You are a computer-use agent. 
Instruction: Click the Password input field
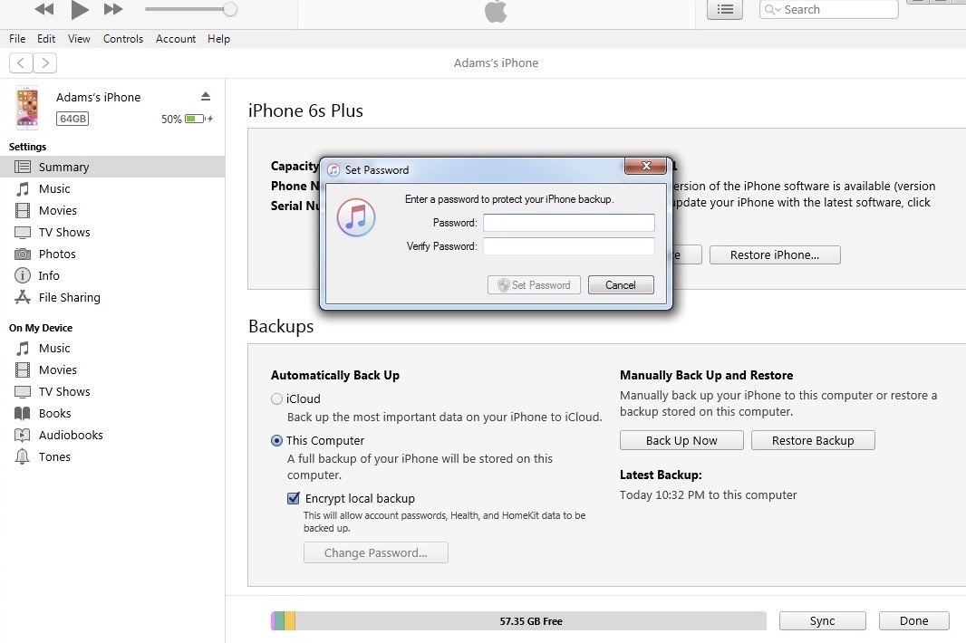pos(568,223)
